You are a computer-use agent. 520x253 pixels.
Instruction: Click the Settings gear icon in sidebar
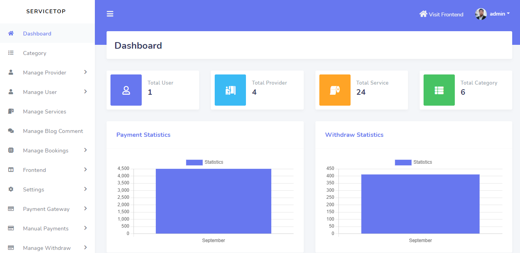(x=11, y=189)
